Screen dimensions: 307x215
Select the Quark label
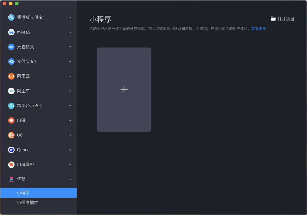[x=23, y=150]
